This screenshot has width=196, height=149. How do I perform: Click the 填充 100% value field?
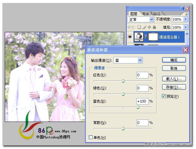pos(178,27)
